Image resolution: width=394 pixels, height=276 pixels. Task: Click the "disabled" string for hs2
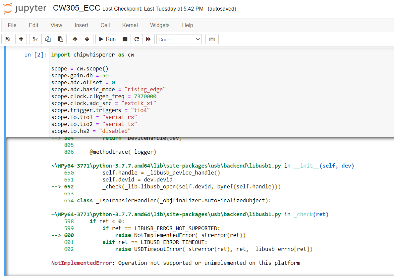click(x=115, y=131)
